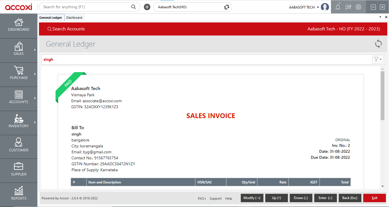
Task: Open the Customer icon in sidebar
Action: [x=19, y=142]
